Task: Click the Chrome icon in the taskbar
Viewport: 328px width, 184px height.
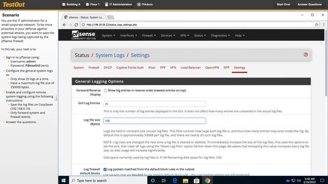Action: click(208, 180)
